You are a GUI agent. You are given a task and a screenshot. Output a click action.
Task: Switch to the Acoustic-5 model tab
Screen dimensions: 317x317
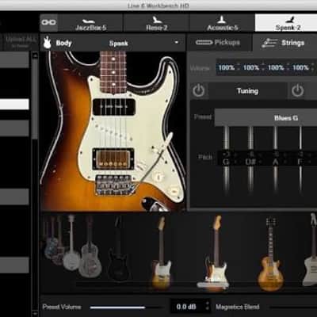pos(222,23)
